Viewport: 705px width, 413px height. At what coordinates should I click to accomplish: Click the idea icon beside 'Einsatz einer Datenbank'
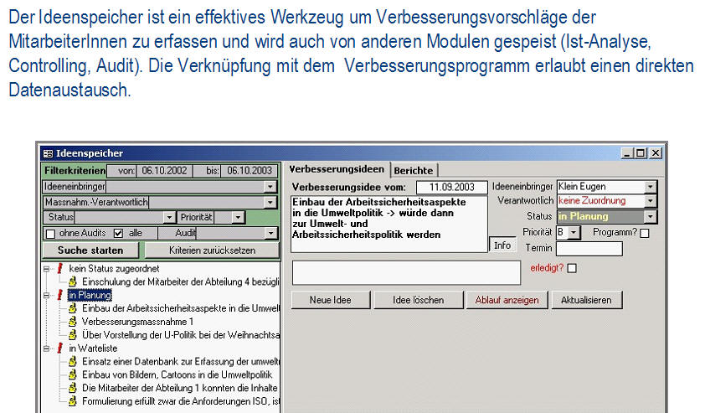click(73, 361)
